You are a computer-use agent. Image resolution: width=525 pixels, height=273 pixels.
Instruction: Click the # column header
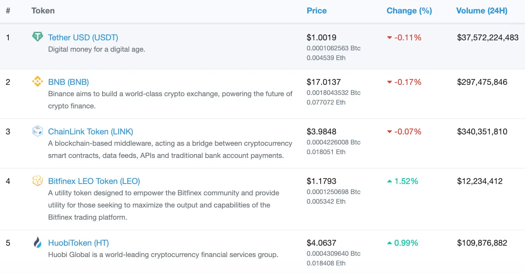pyautogui.click(x=8, y=10)
